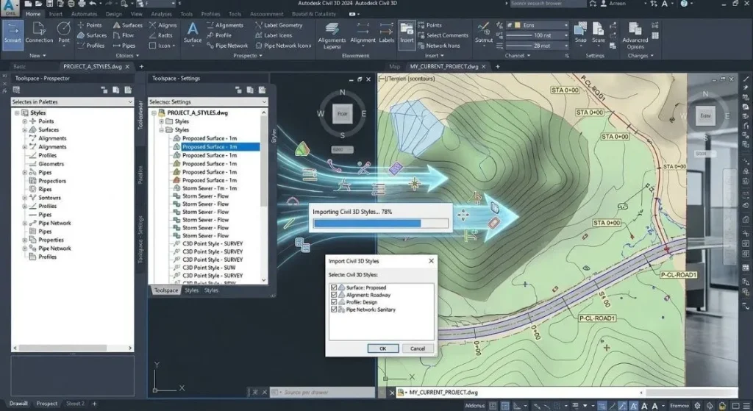
Task: Click the Connection tool in the ribbon
Action: (39, 32)
